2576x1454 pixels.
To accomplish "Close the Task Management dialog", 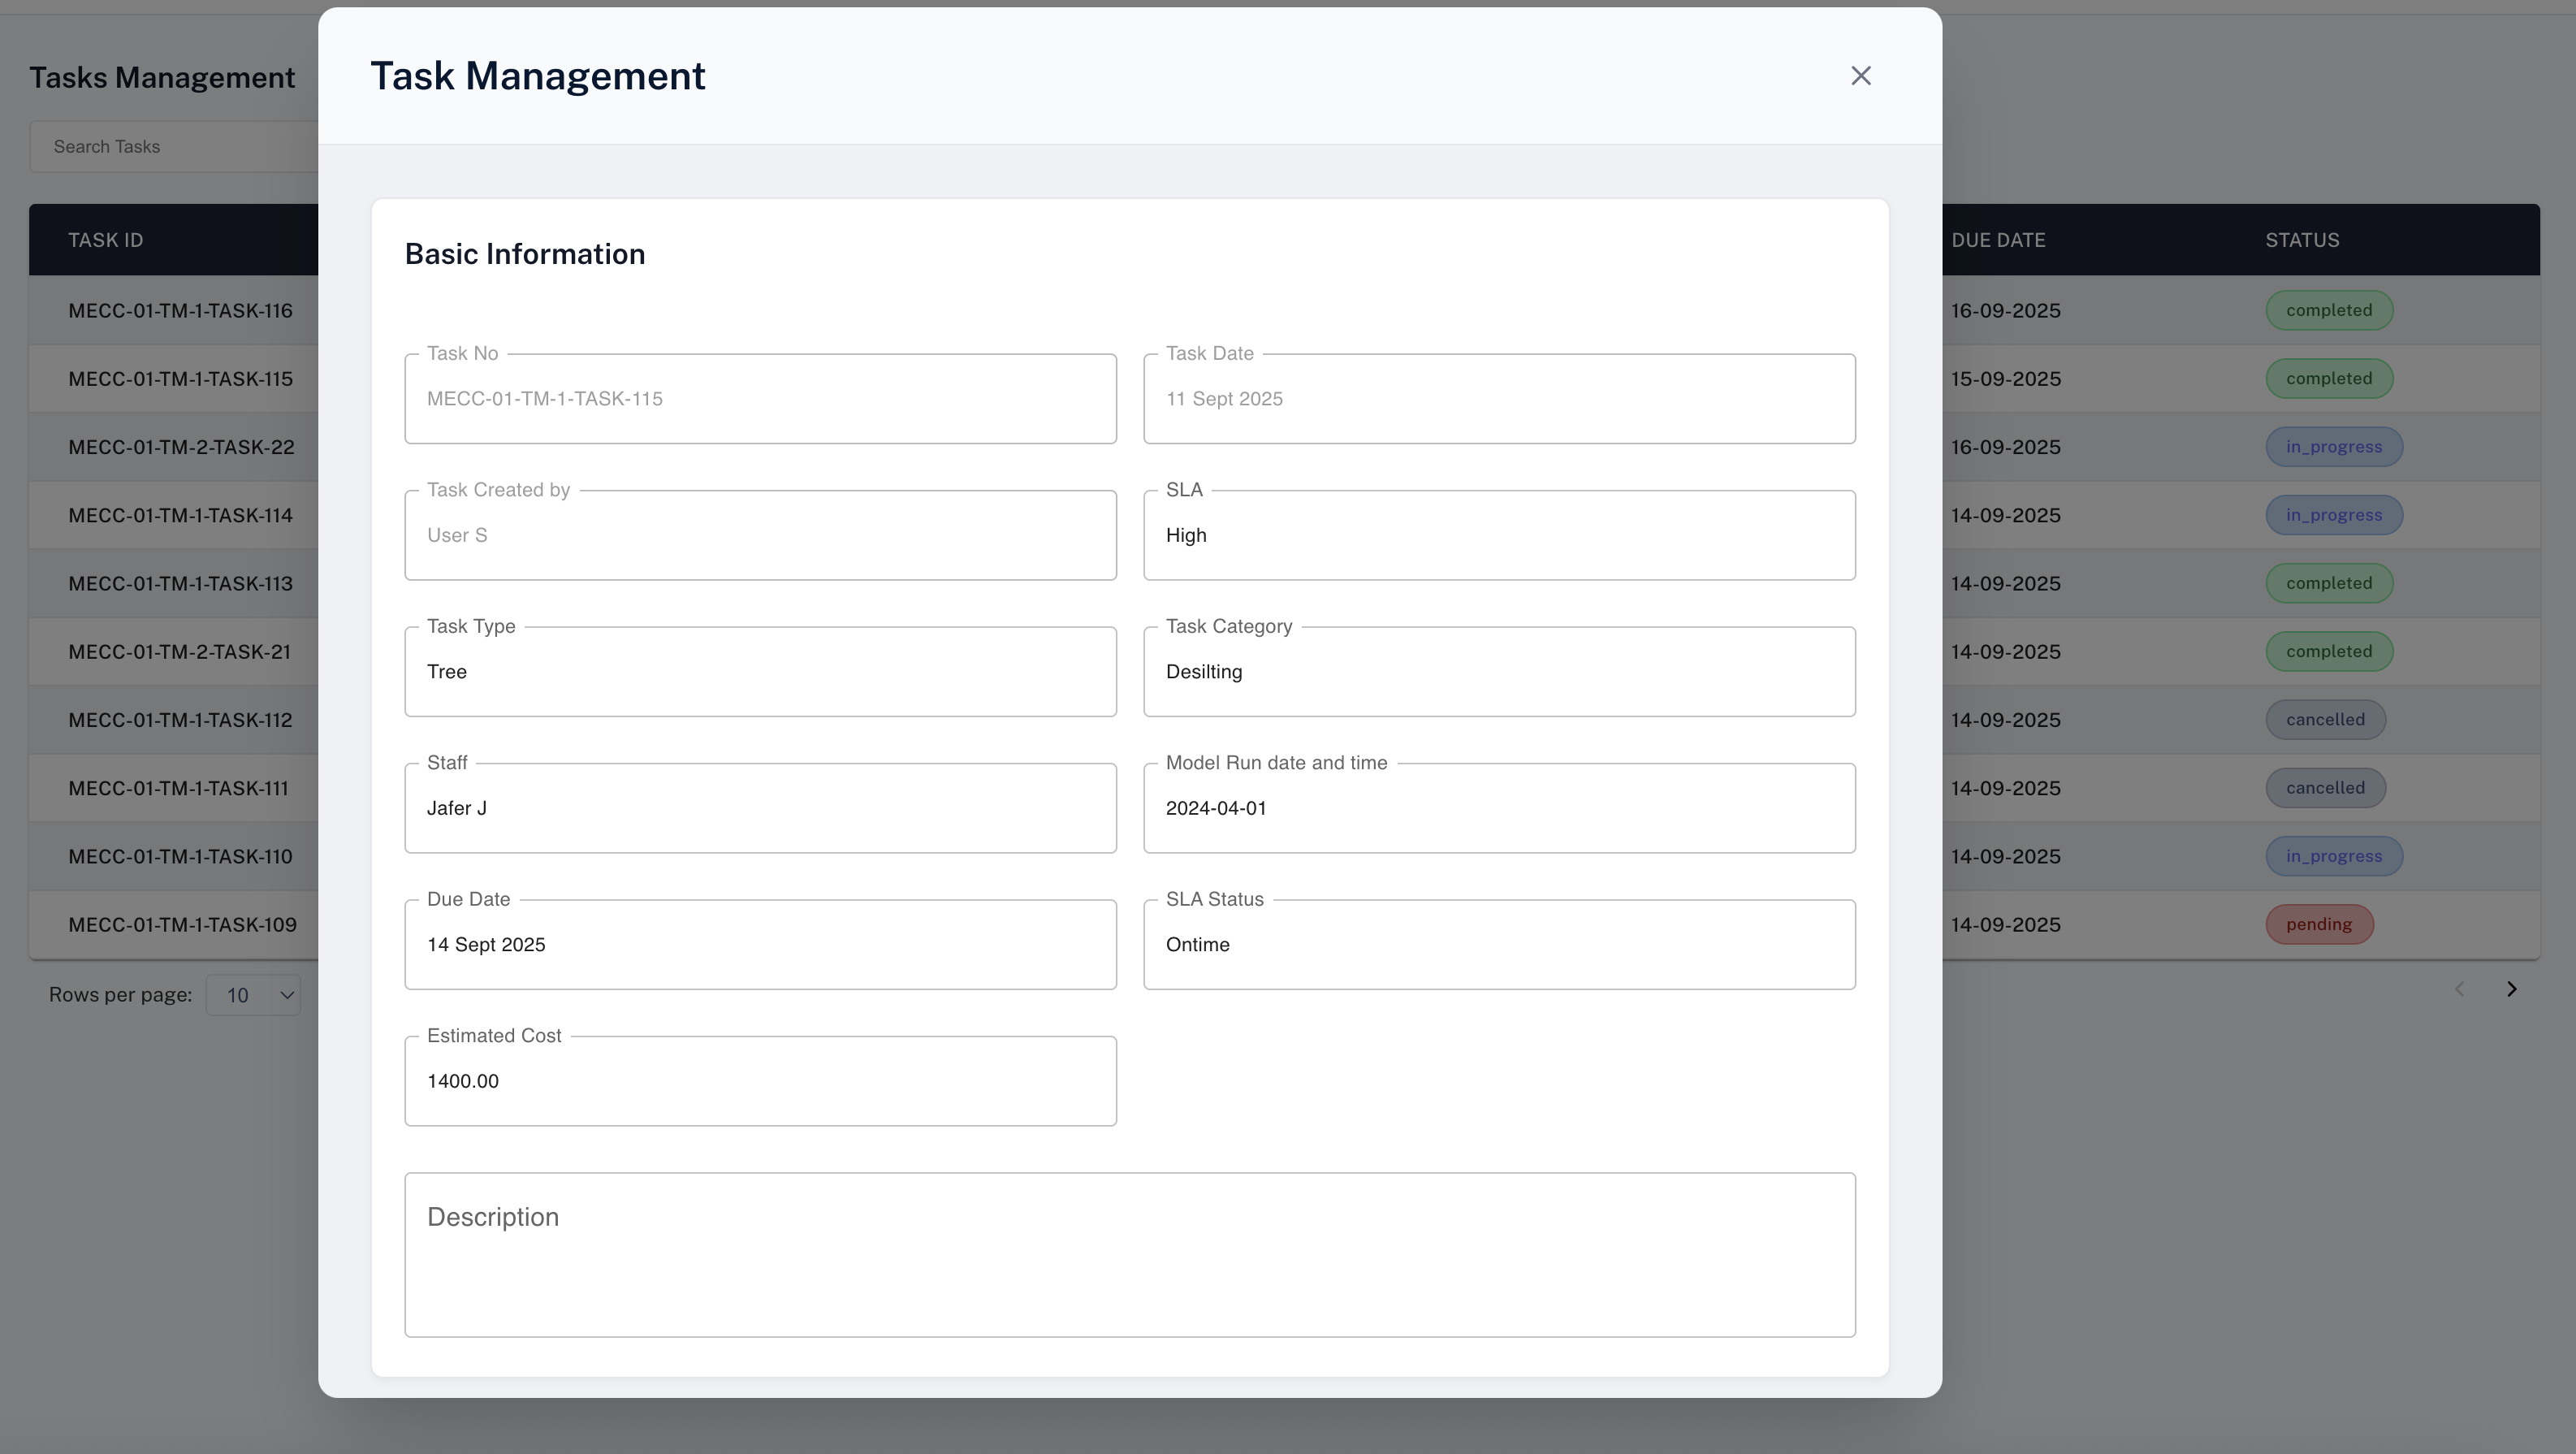I will [x=1860, y=76].
